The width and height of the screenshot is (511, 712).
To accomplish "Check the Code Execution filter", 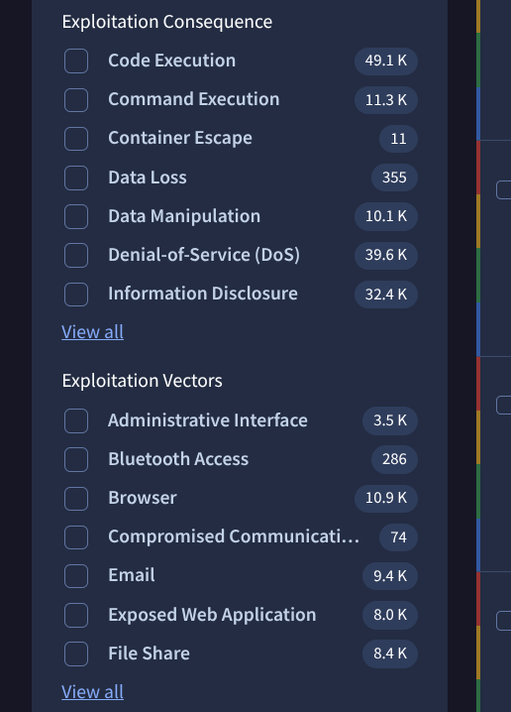I will pyautogui.click(x=76, y=60).
